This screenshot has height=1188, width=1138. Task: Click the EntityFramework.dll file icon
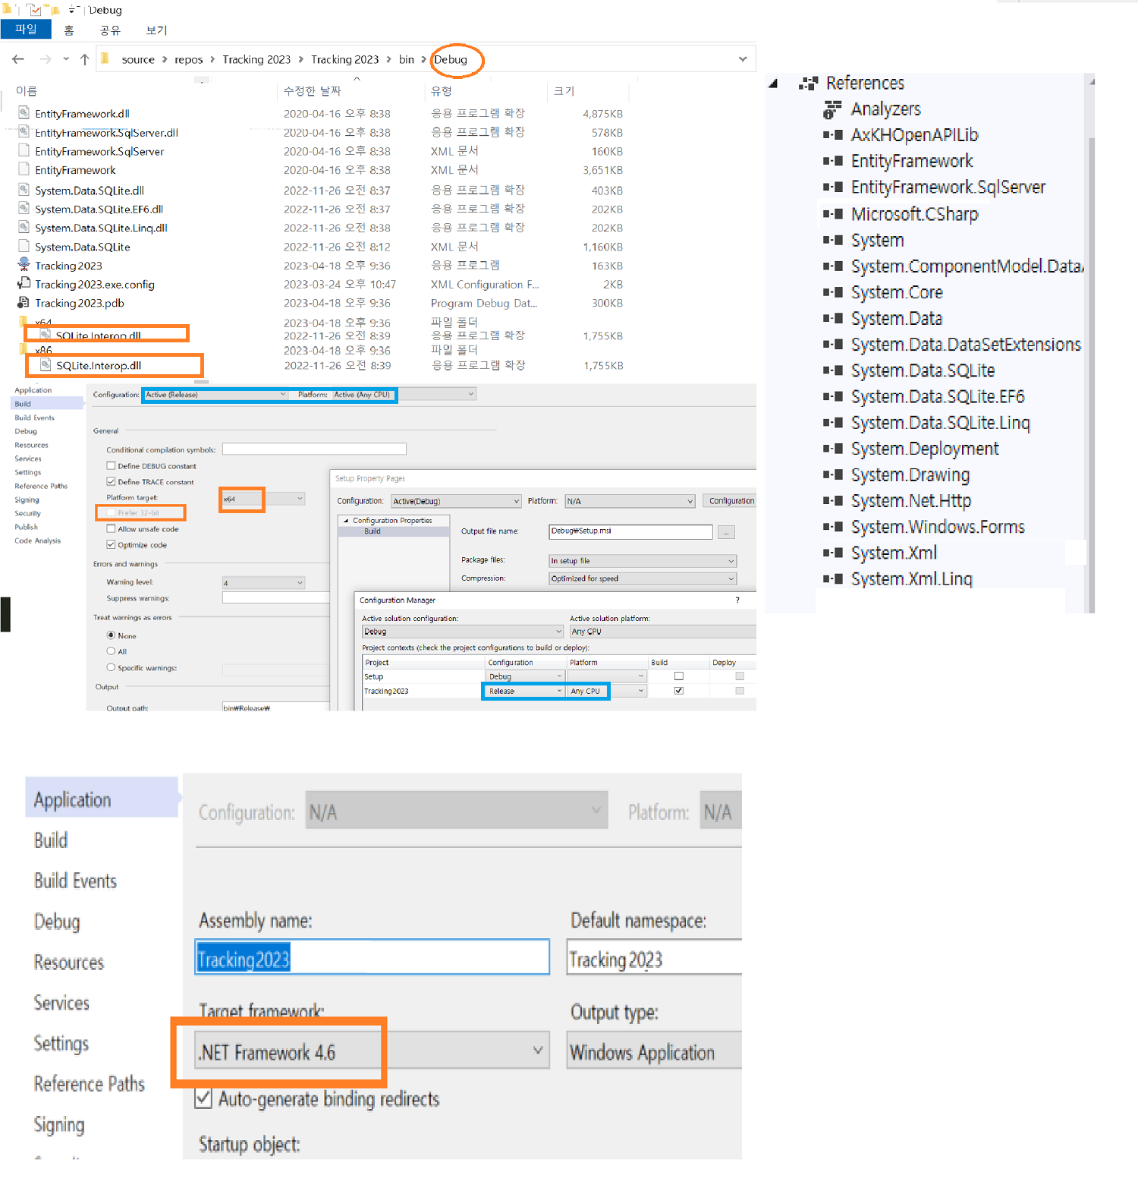[x=24, y=113]
